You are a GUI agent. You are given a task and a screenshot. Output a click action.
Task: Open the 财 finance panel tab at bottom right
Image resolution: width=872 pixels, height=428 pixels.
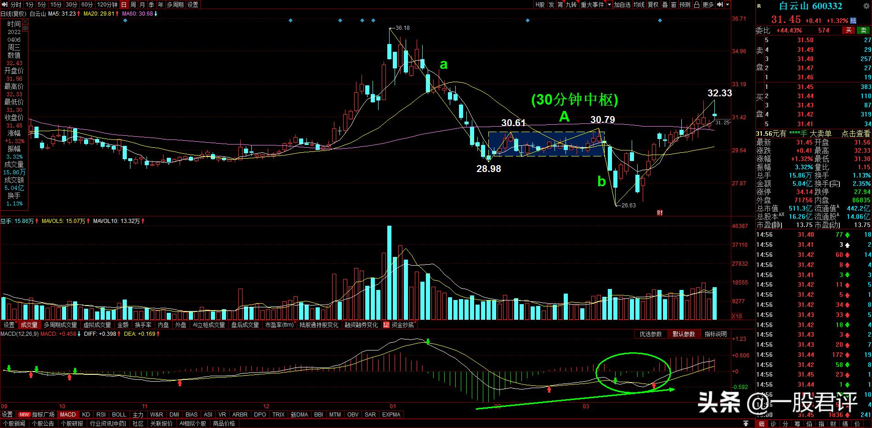pyautogui.click(x=833, y=423)
